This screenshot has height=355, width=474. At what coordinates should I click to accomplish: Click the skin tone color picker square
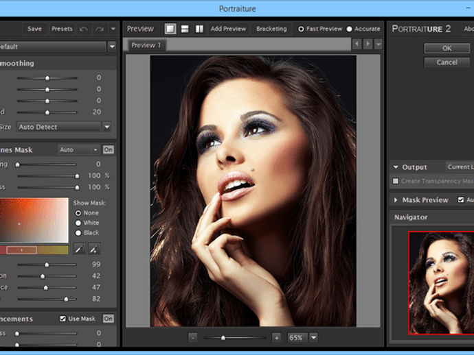click(34, 220)
